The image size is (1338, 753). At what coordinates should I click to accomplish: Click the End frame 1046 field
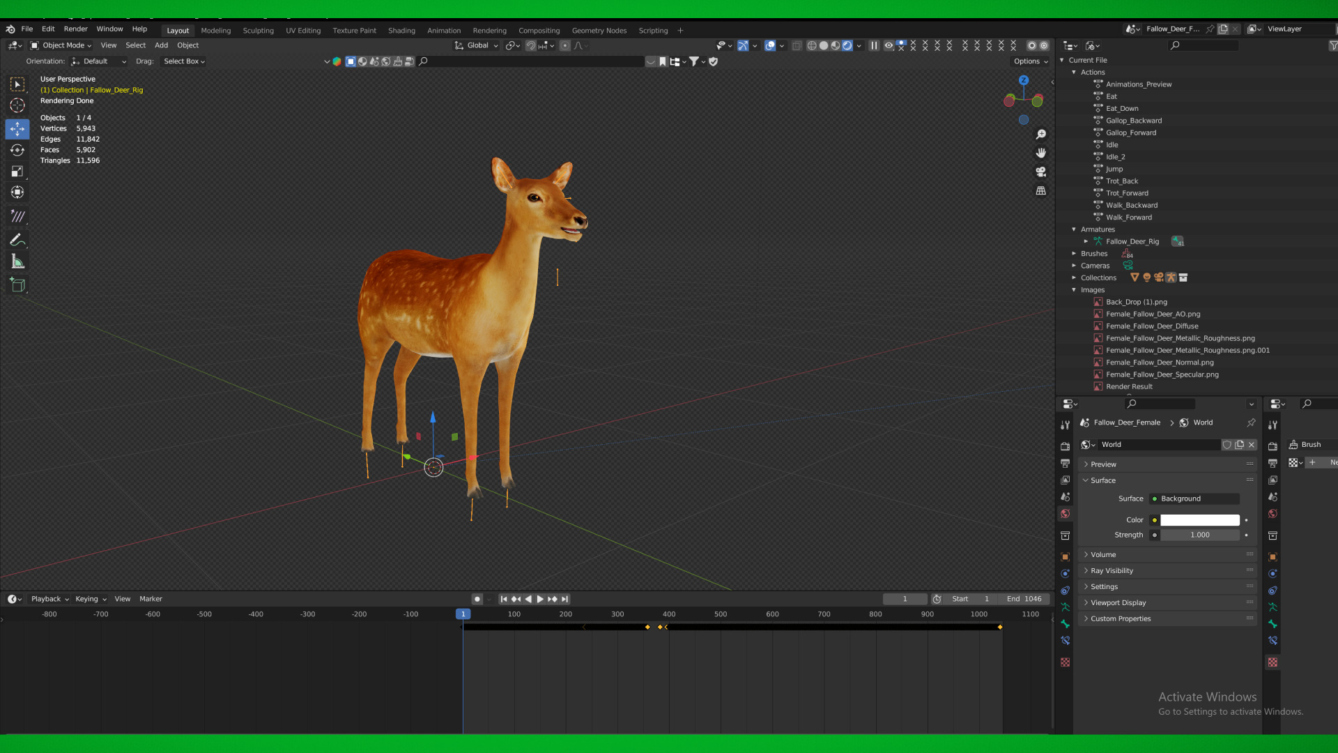(1024, 599)
